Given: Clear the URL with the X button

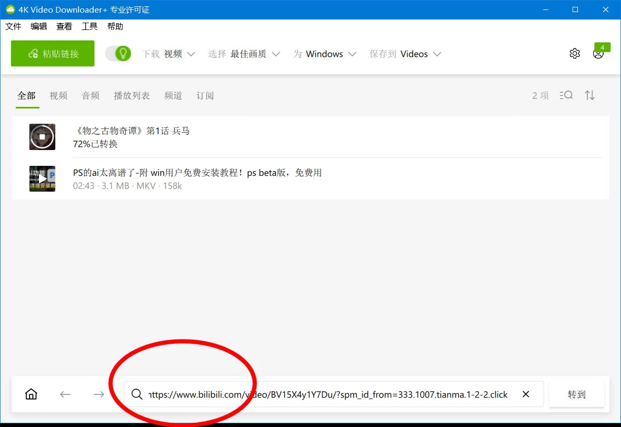Looking at the screenshot, I should pyautogui.click(x=525, y=394).
